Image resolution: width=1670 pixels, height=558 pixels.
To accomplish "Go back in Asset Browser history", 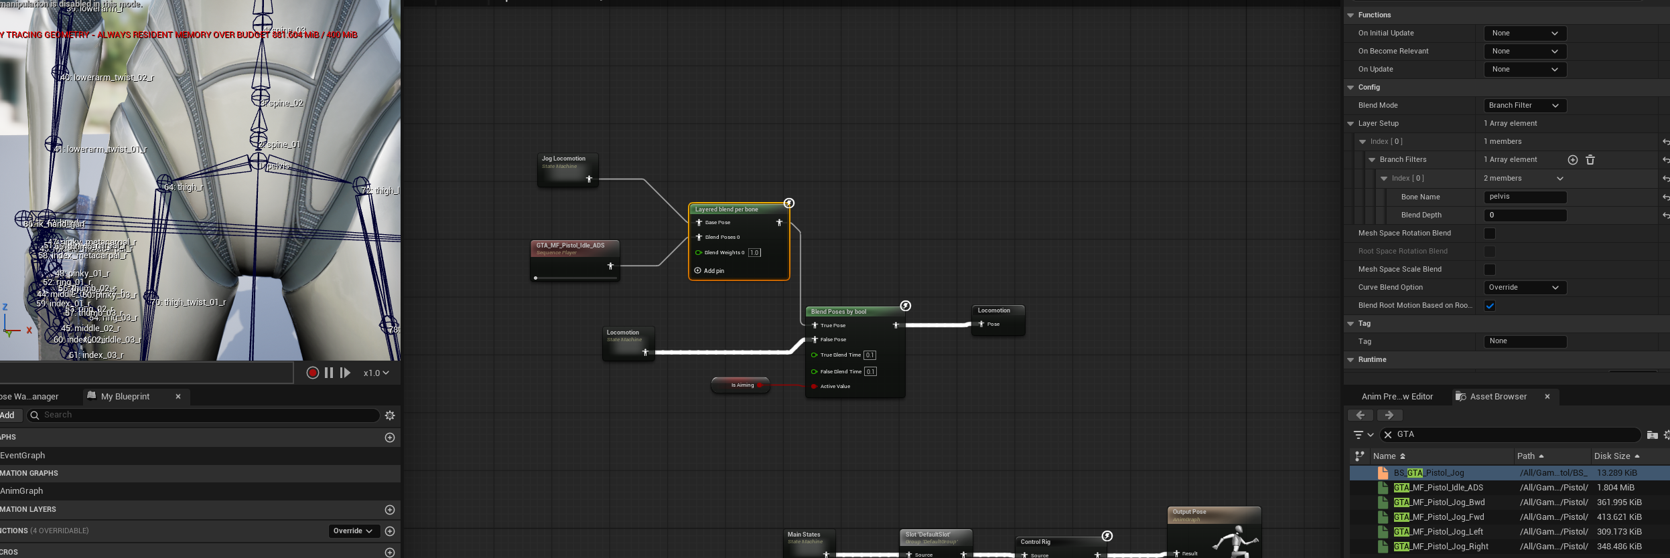I will (x=1361, y=415).
